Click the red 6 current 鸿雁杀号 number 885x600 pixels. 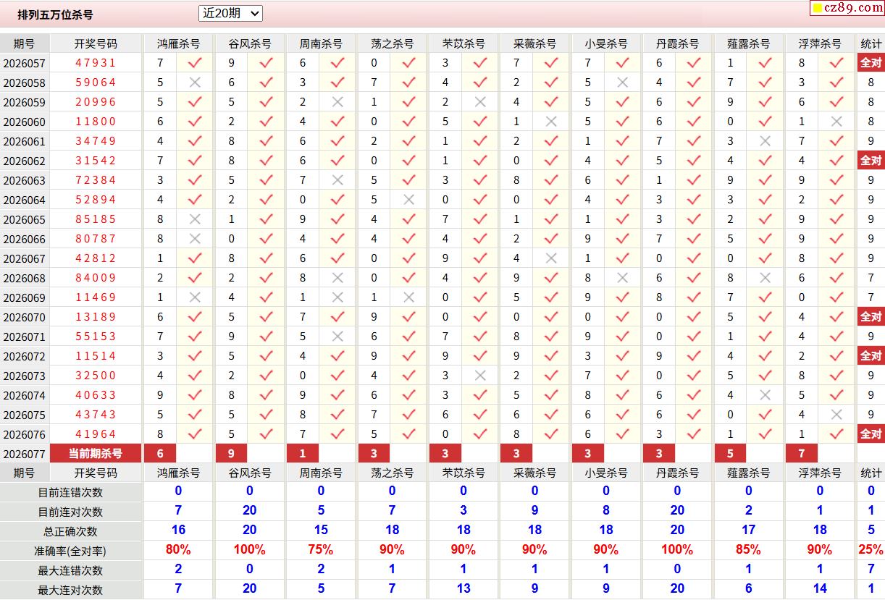pyautogui.click(x=160, y=454)
